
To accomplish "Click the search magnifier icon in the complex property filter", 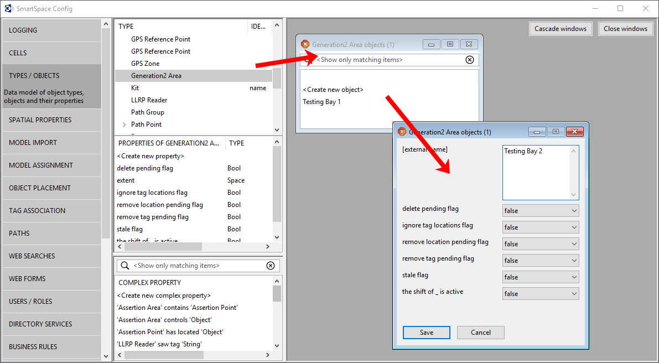I will 124,266.
